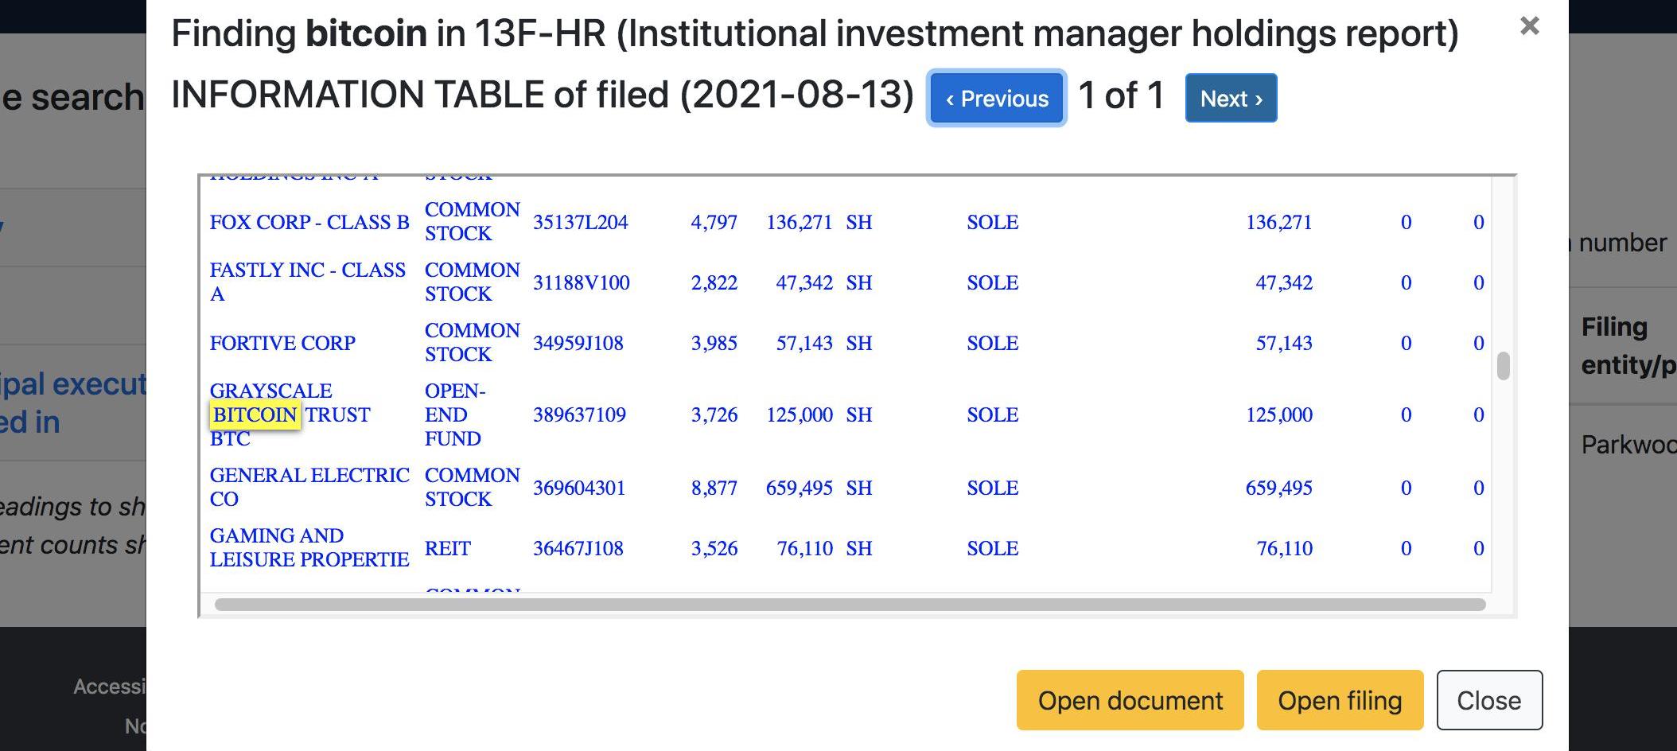This screenshot has height=751, width=1677.
Task: Click the horizontal scrollbar below the table
Action: tap(850, 605)
